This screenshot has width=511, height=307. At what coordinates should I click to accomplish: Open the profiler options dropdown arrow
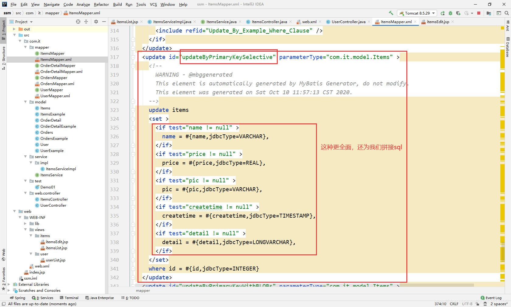472,13
